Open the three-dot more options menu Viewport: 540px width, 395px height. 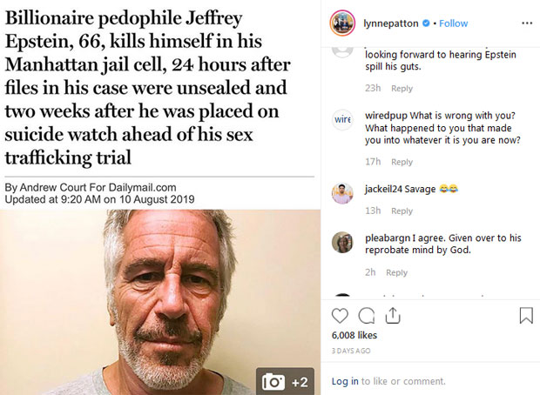pyautogui.click(x=525, y=23)
